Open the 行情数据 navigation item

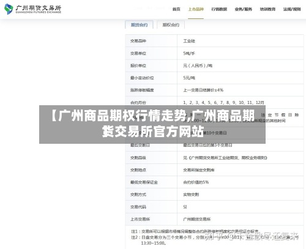[219, 9]
